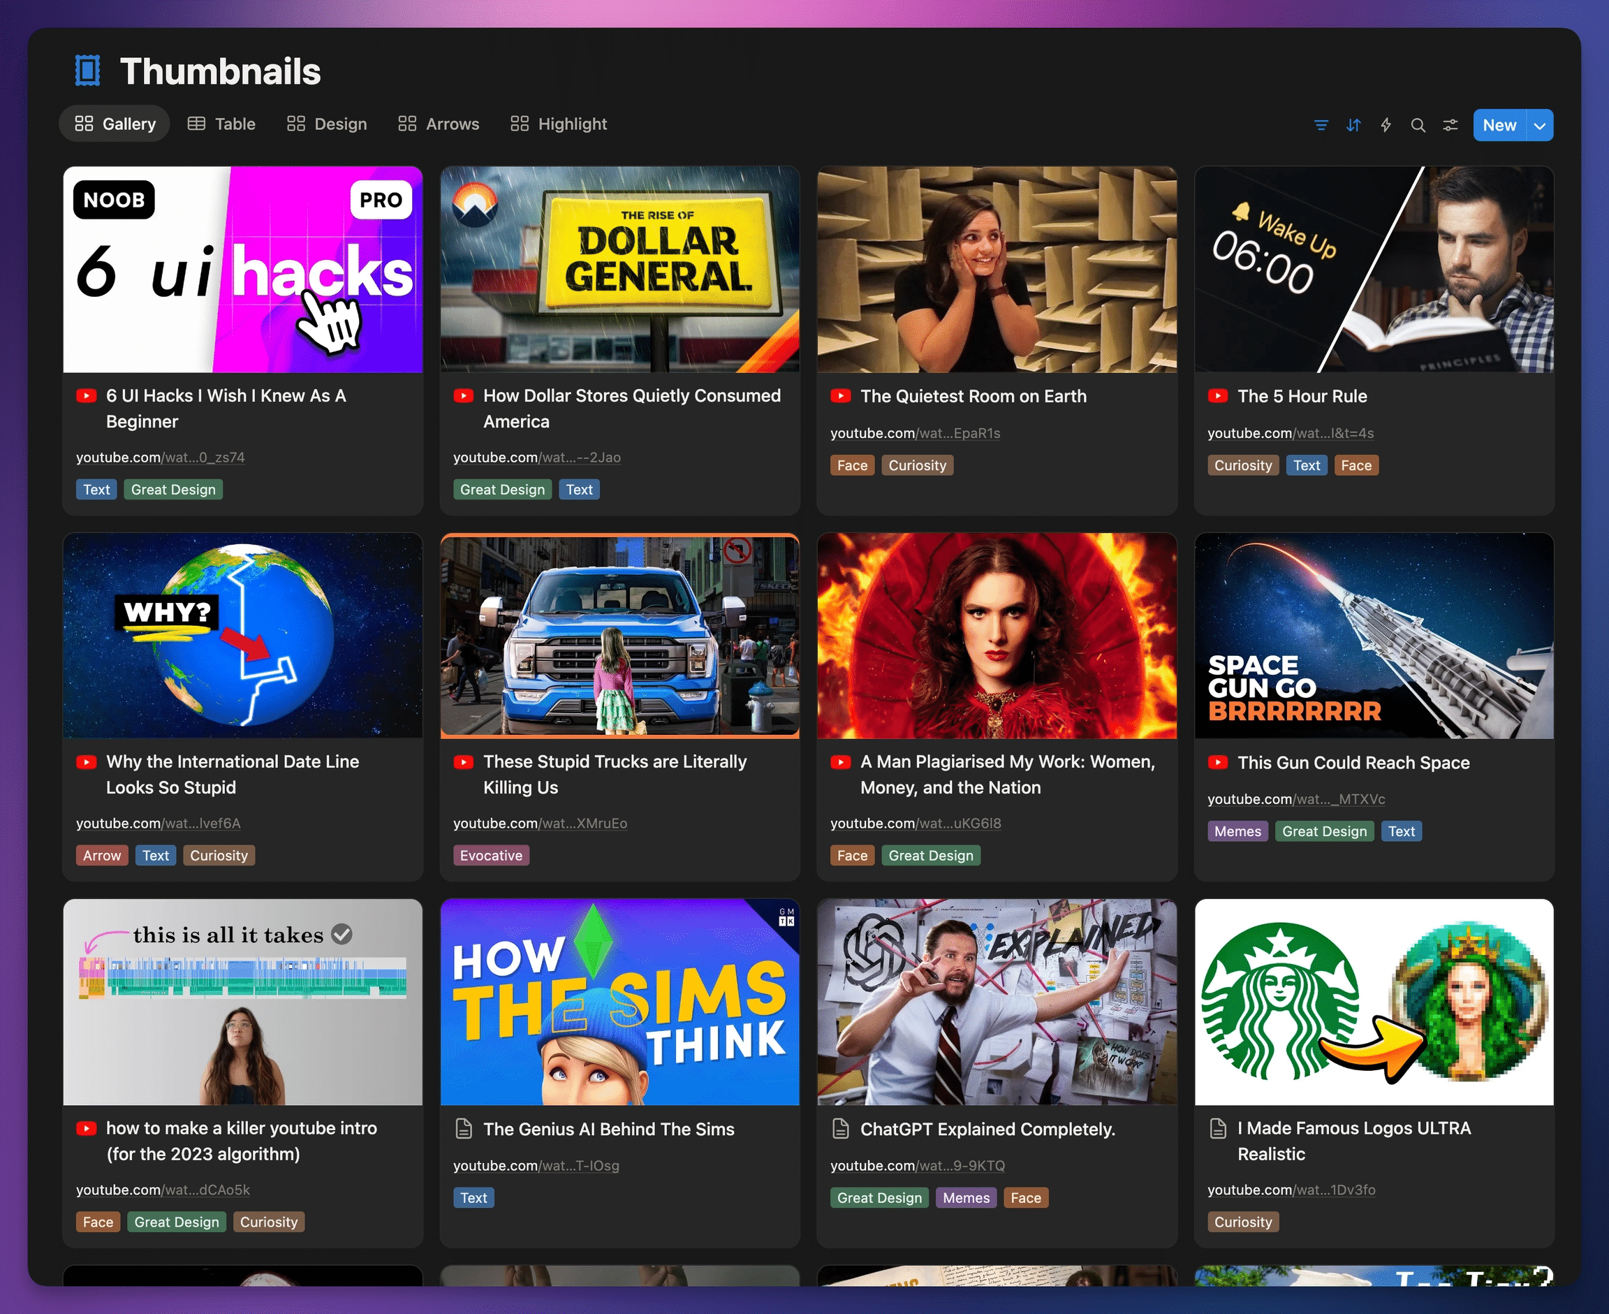This screenshot has width=1609, height=1314.
Task: Click page icon beside ChatGPT Explained Completely
Action: (x=840, y=1129)
